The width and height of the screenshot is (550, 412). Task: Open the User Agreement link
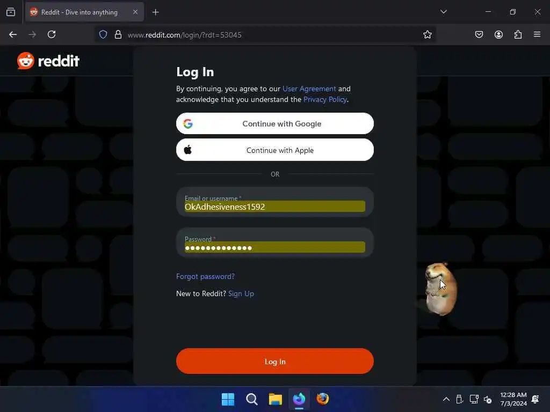[x=309, y=89]
